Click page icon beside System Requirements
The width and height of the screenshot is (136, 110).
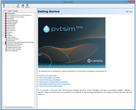pos(6,51)
